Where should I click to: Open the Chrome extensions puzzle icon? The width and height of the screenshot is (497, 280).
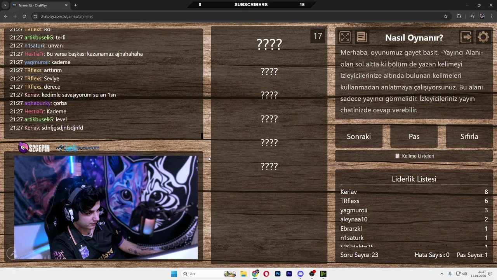(x=459, y=16)
